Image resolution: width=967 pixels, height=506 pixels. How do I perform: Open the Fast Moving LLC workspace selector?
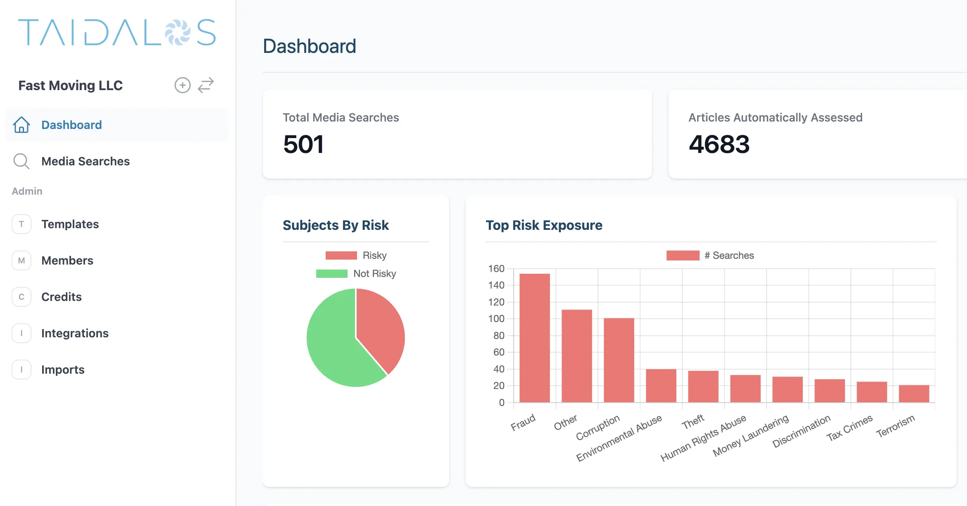pos(70,85)
